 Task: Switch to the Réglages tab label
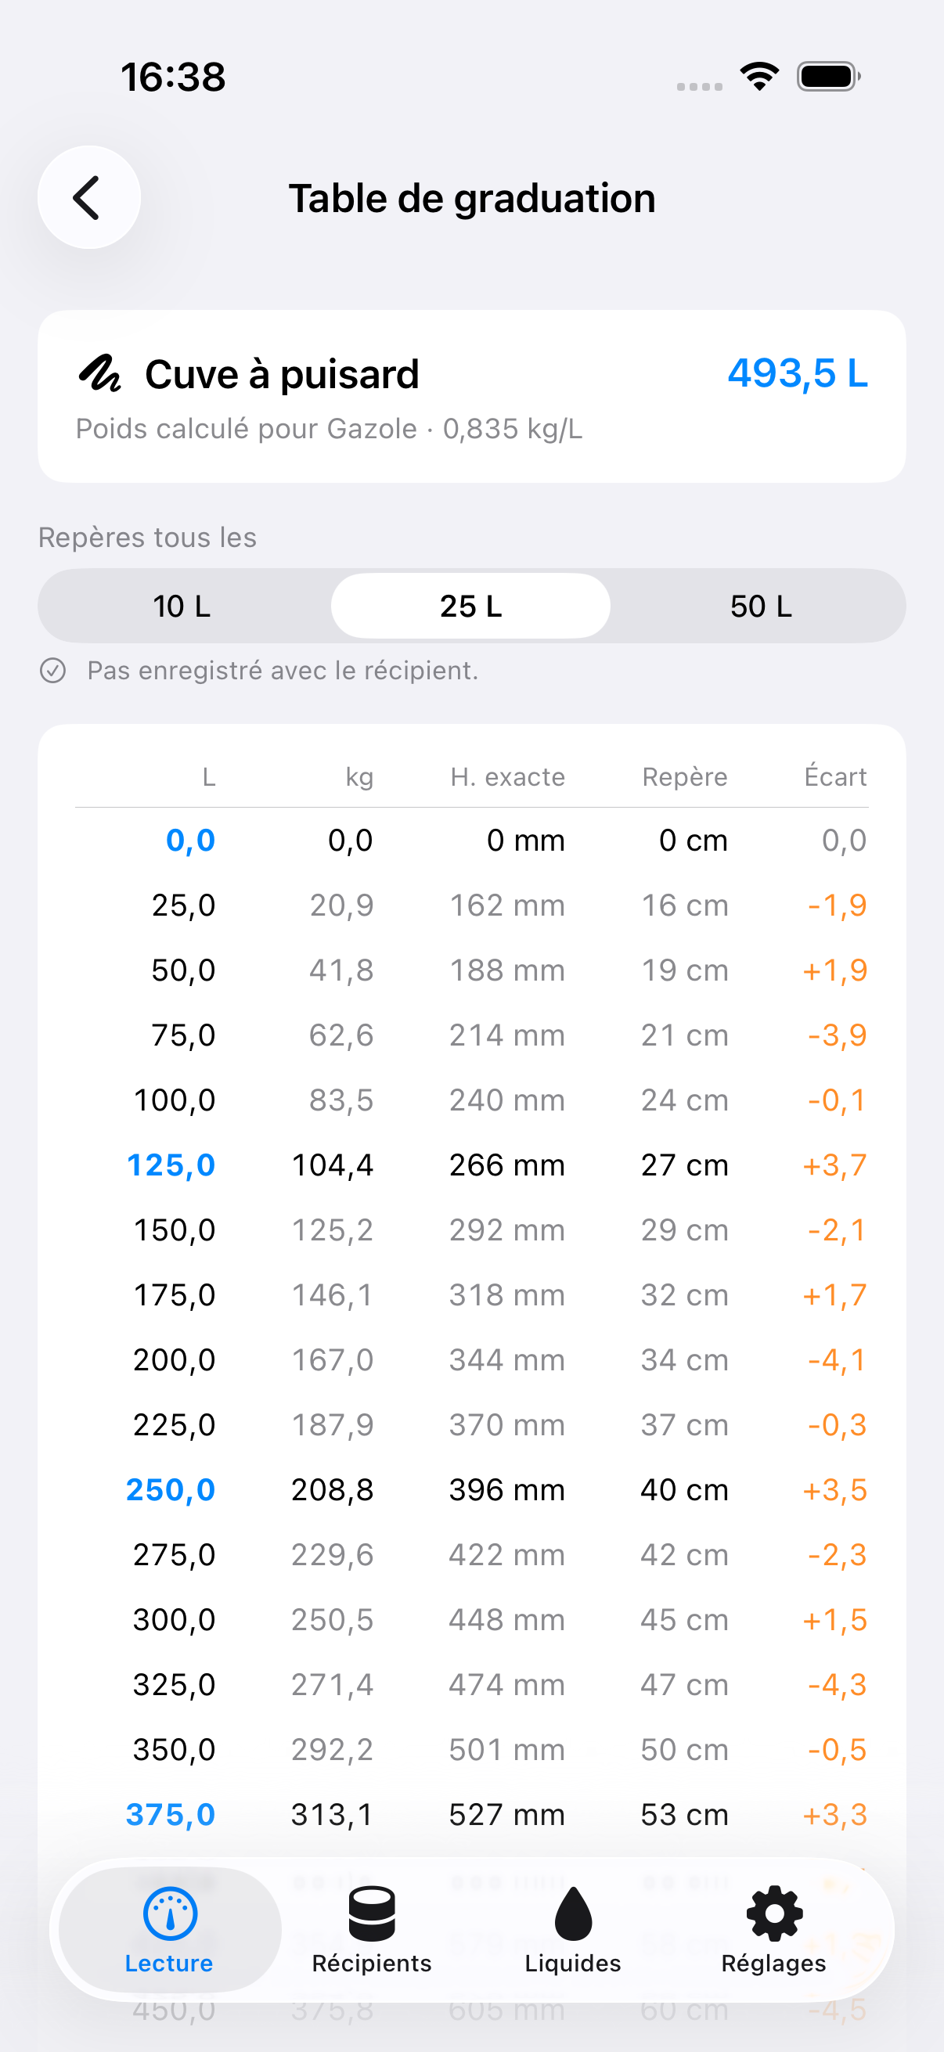point(773,1964)
